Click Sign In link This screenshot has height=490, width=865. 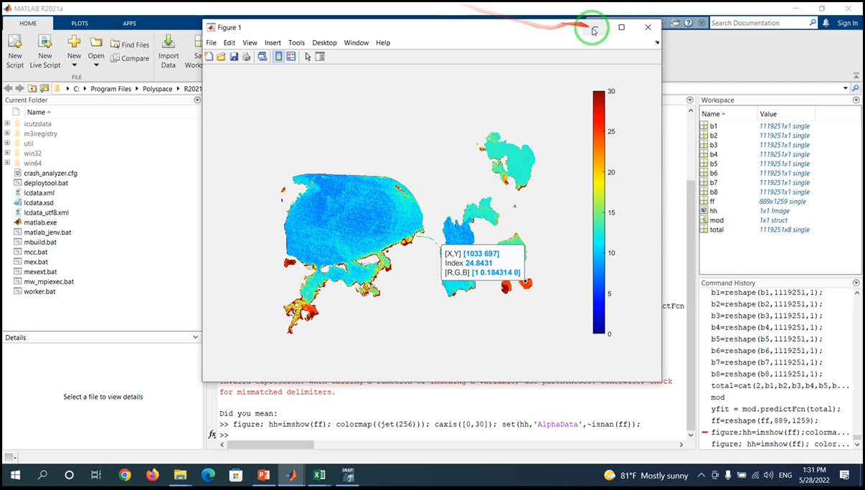(x=847, y=23)
